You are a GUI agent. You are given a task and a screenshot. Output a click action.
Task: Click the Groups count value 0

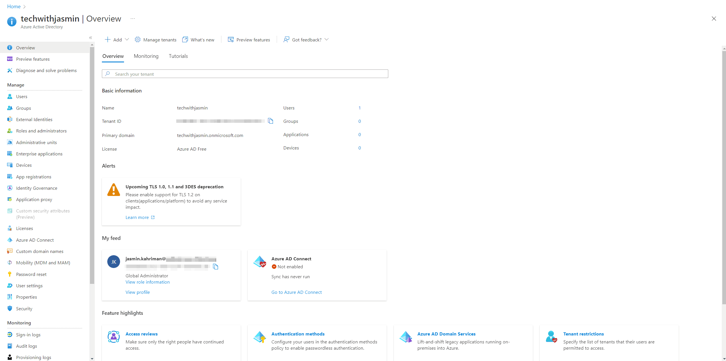click(x=359, y=121)
